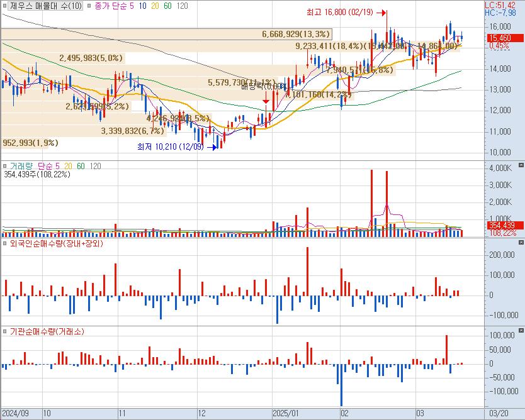Click the square marker beside 외국인순매수량 indicator
The width and height of the screenshot is (525, 420).
click(5, 243)
